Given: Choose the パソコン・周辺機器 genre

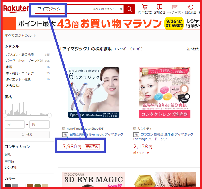Looking at the screenshot, I should coord(20,55).
